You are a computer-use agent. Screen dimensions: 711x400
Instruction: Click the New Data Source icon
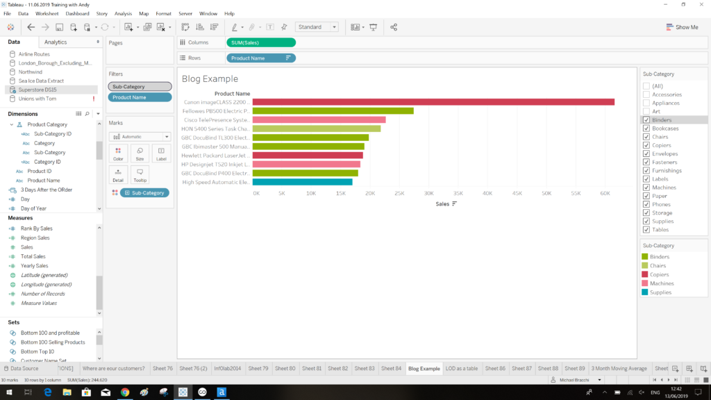[x=74, y=27]
